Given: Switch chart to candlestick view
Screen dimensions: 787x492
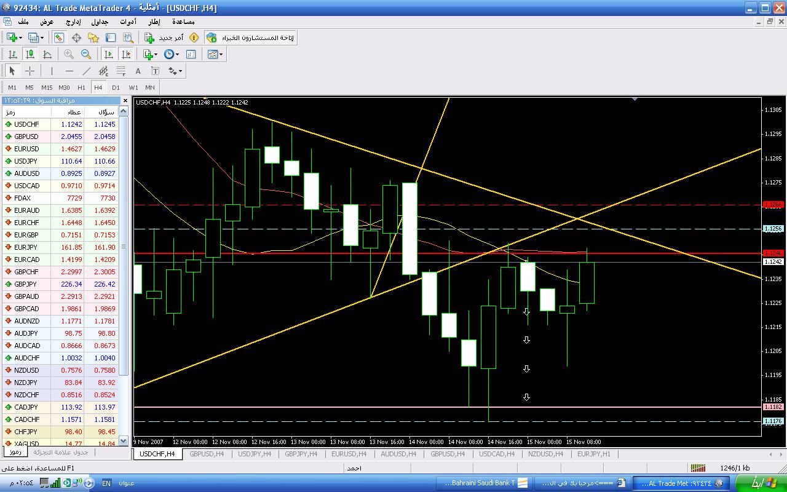Looking at the screenshot, I should [30, 54].
